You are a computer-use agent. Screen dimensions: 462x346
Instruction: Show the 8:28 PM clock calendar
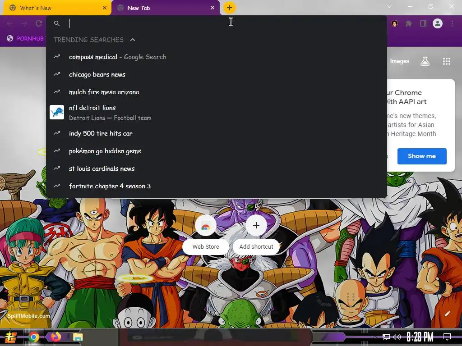pos(420,337)
